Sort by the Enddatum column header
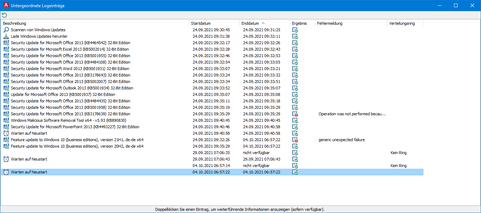 [x=265, y=23]
